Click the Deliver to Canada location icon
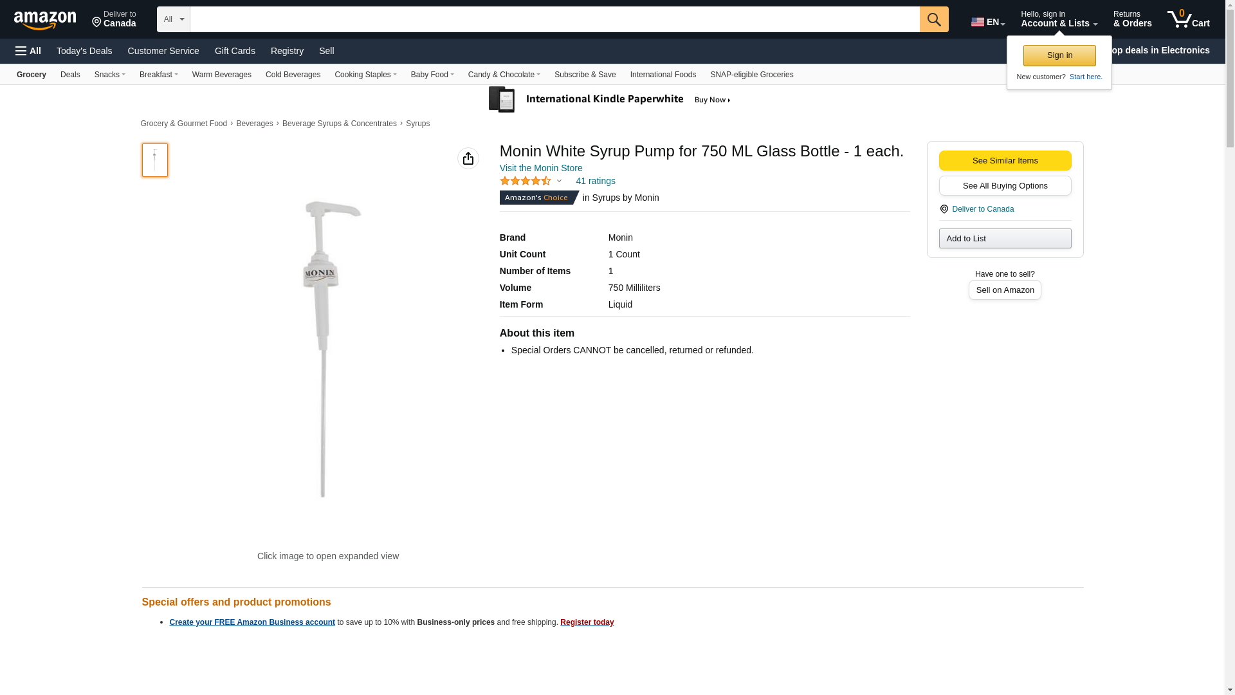This screenshot has height=695, width=1235. [944, 209]
